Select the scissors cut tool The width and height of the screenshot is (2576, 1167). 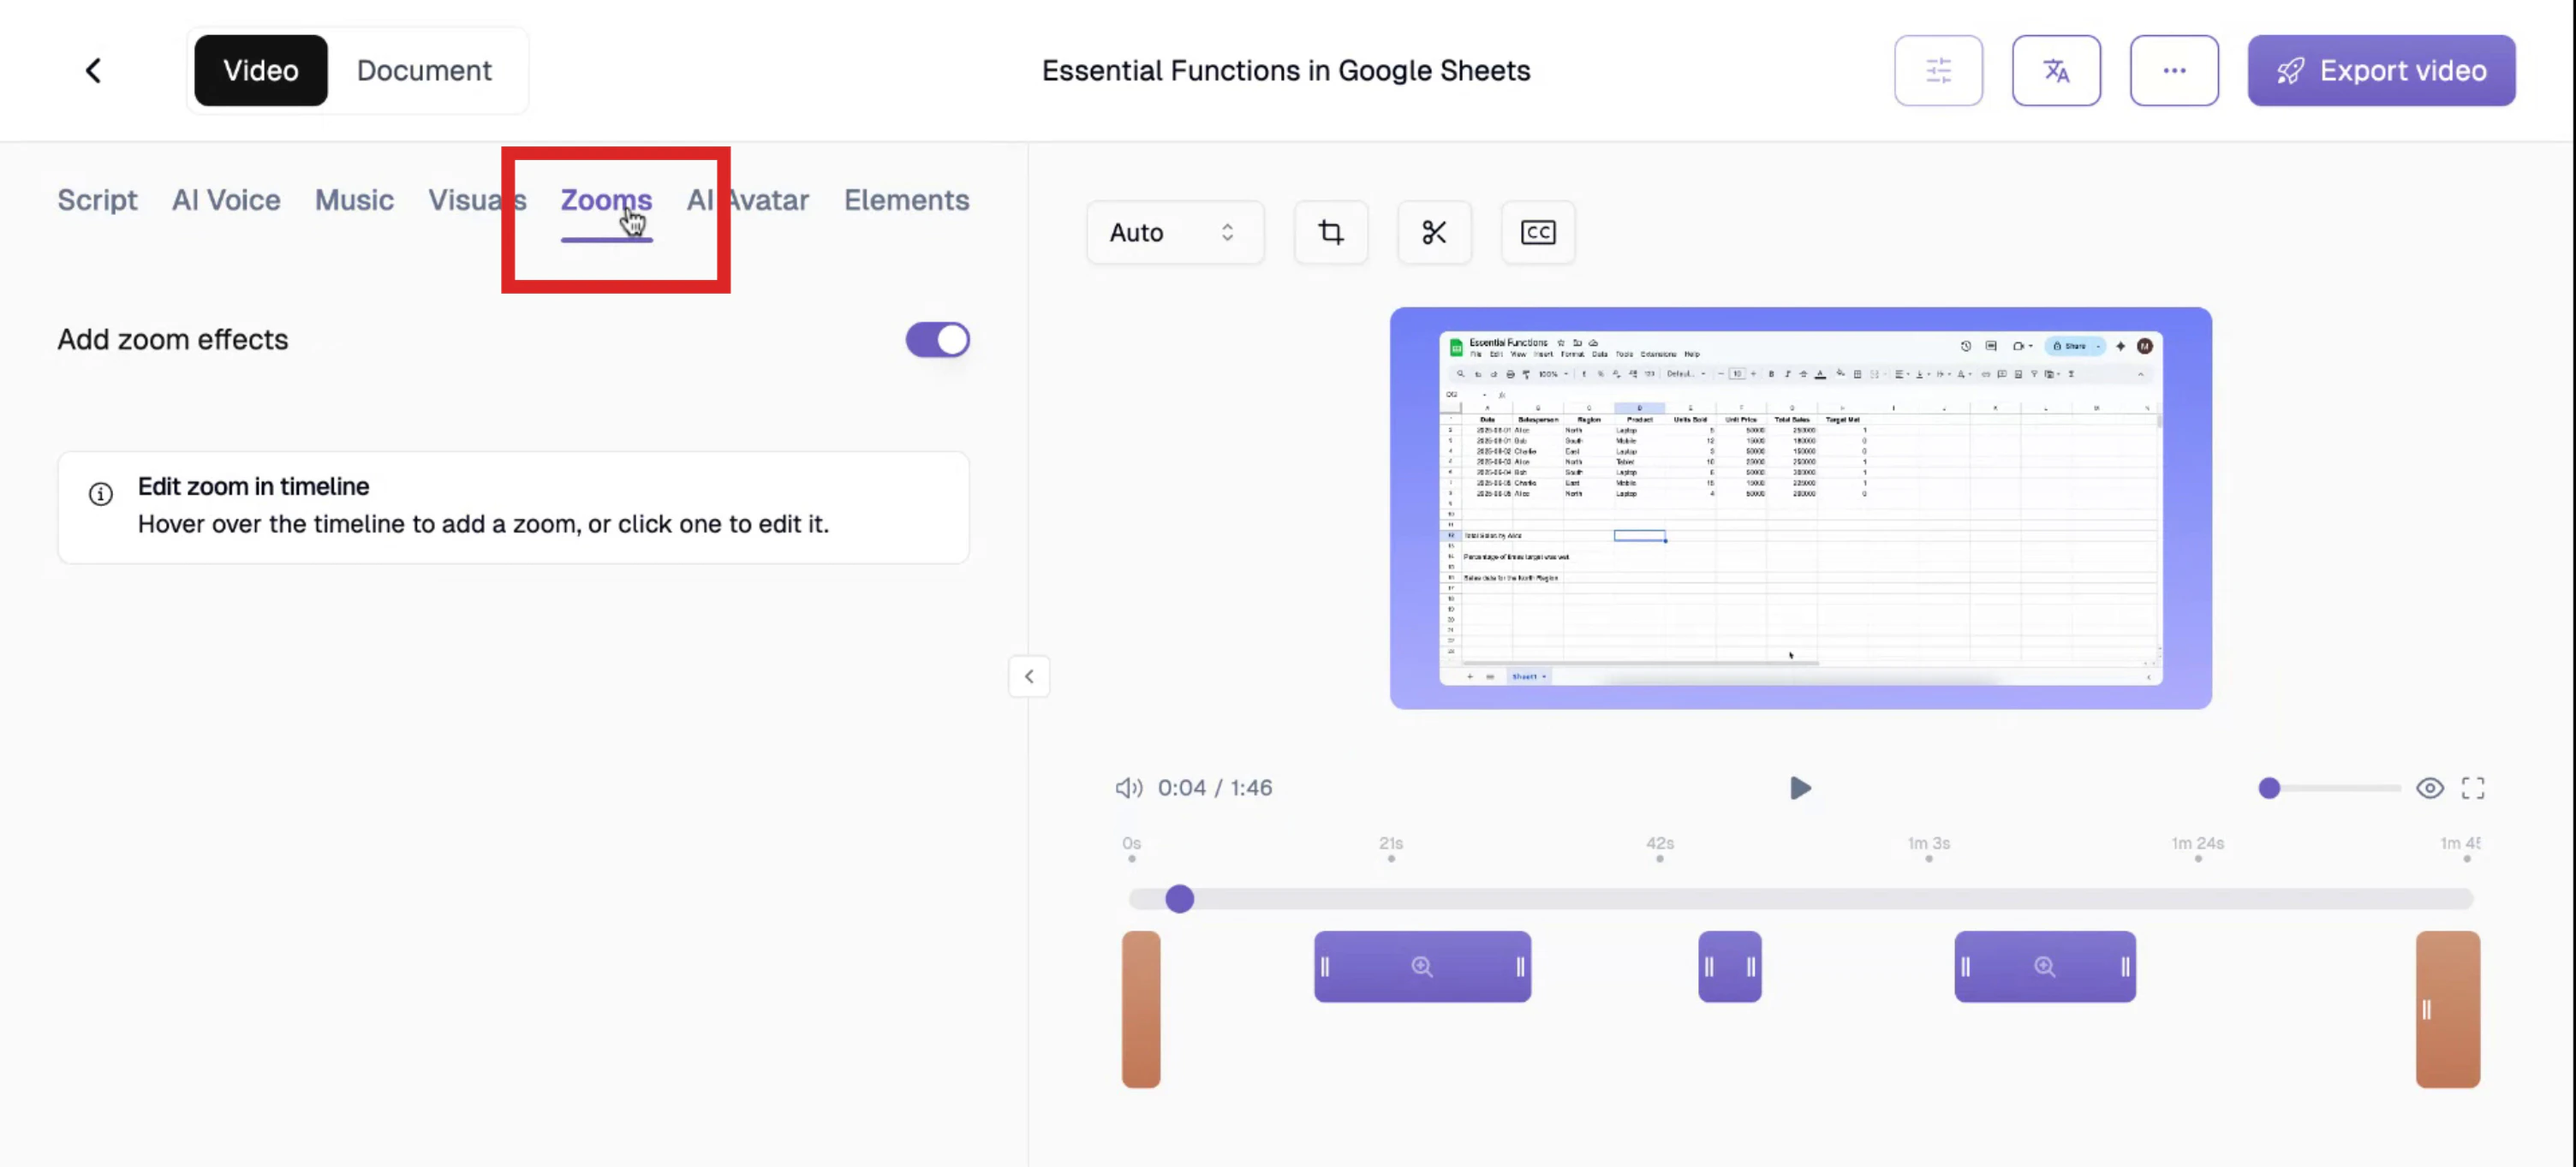click(1434, 232)
